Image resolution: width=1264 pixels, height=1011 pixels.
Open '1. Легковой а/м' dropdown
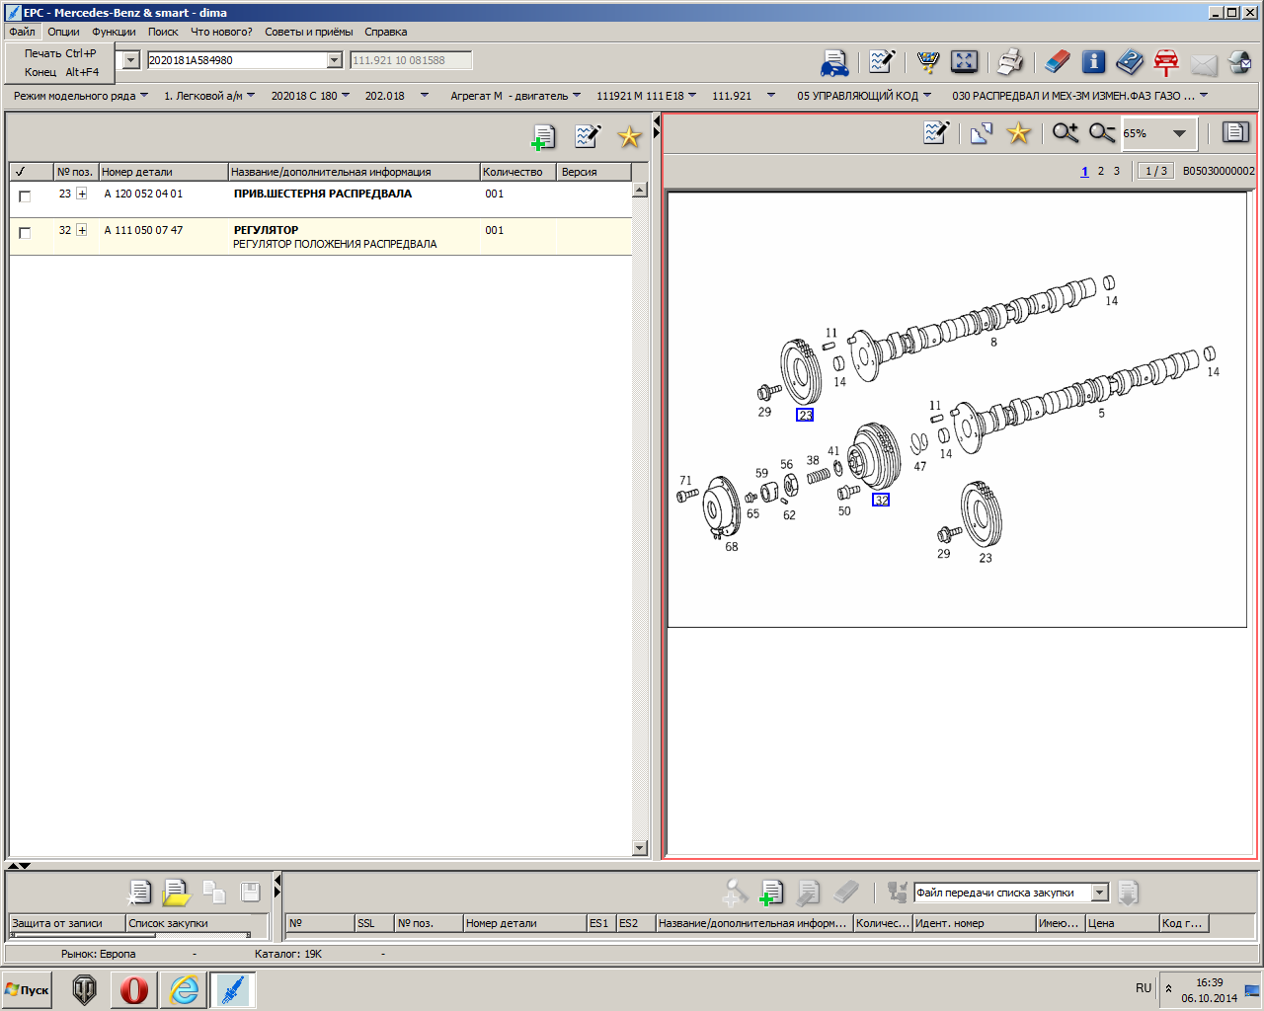[209, 96]
